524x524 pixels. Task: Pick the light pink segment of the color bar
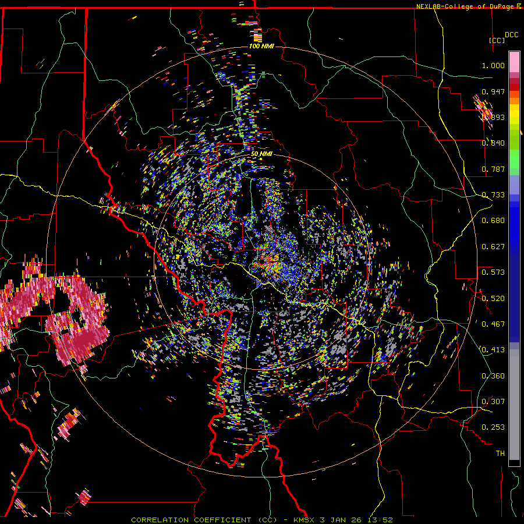click(x=514, y=62)
